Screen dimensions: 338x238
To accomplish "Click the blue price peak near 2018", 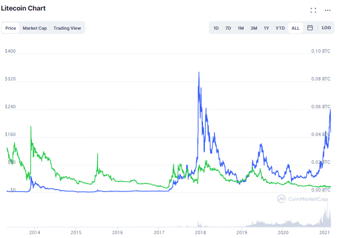I will [x=199, y=73].
